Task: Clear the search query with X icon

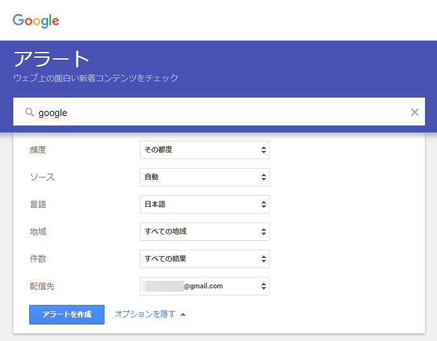Action: tap(415, 112)
